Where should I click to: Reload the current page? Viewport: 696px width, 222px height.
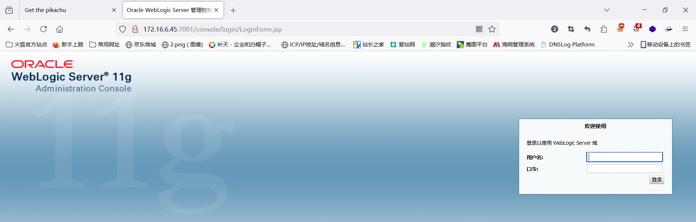43,29
